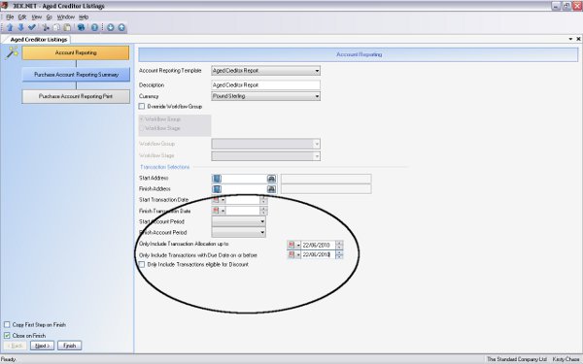Click the Start Address book lookup icon

pos(217,179)
